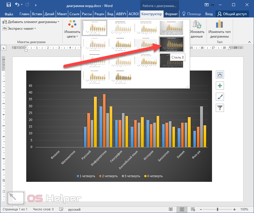
Task: Open chart styles paintbrush button
Action: 220,97
